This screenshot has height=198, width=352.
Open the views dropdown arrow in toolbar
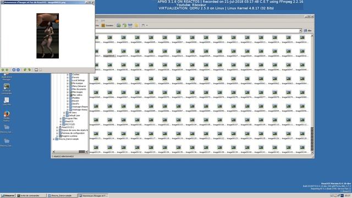pos(147,25)
